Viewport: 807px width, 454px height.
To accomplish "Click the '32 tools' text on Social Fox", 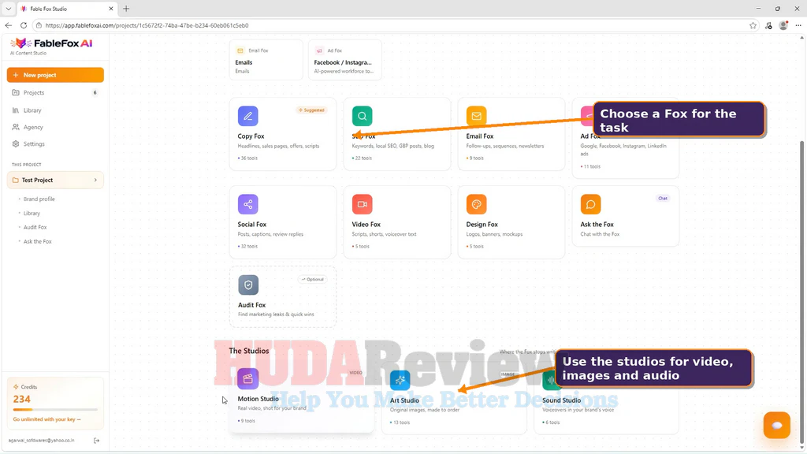I will pyautogui.click(x=249, y=246).
